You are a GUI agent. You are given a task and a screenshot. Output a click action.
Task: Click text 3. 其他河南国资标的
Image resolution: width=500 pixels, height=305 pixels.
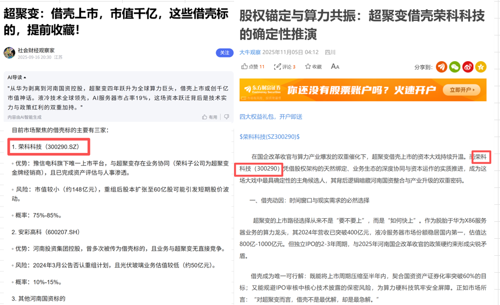tap(39, 299)
